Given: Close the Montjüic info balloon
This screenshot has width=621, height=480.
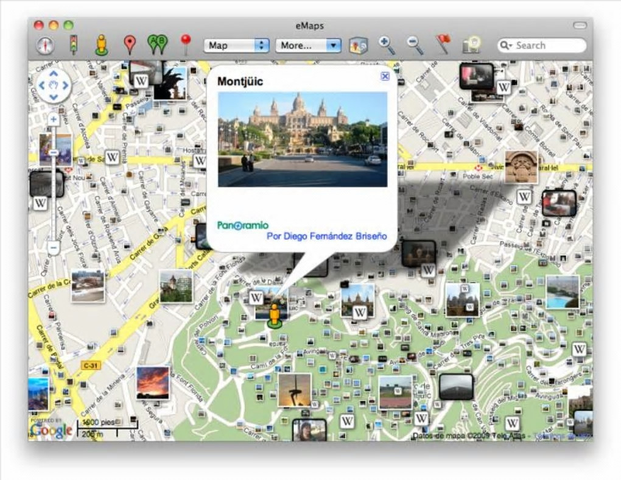Looking at the screenshot, I should 385,77.
